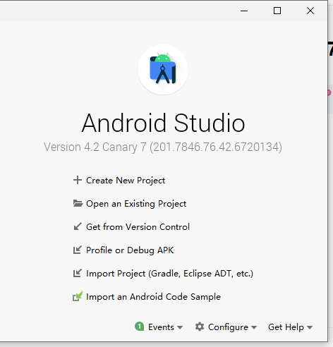Viewport: 333px width, 347px height.
Task: Click the folder icon for Open an Existing Project
Action: 78,203
